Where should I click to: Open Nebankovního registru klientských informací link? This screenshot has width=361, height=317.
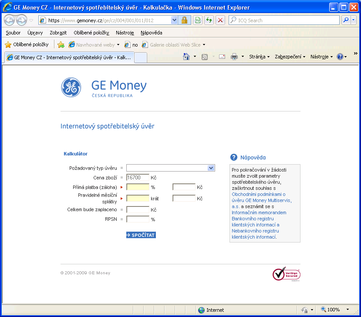coord(255,234)
